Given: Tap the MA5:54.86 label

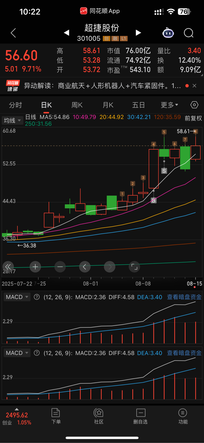Looking at the screenshot, I should pyautogui.click(x=54, y=117).
